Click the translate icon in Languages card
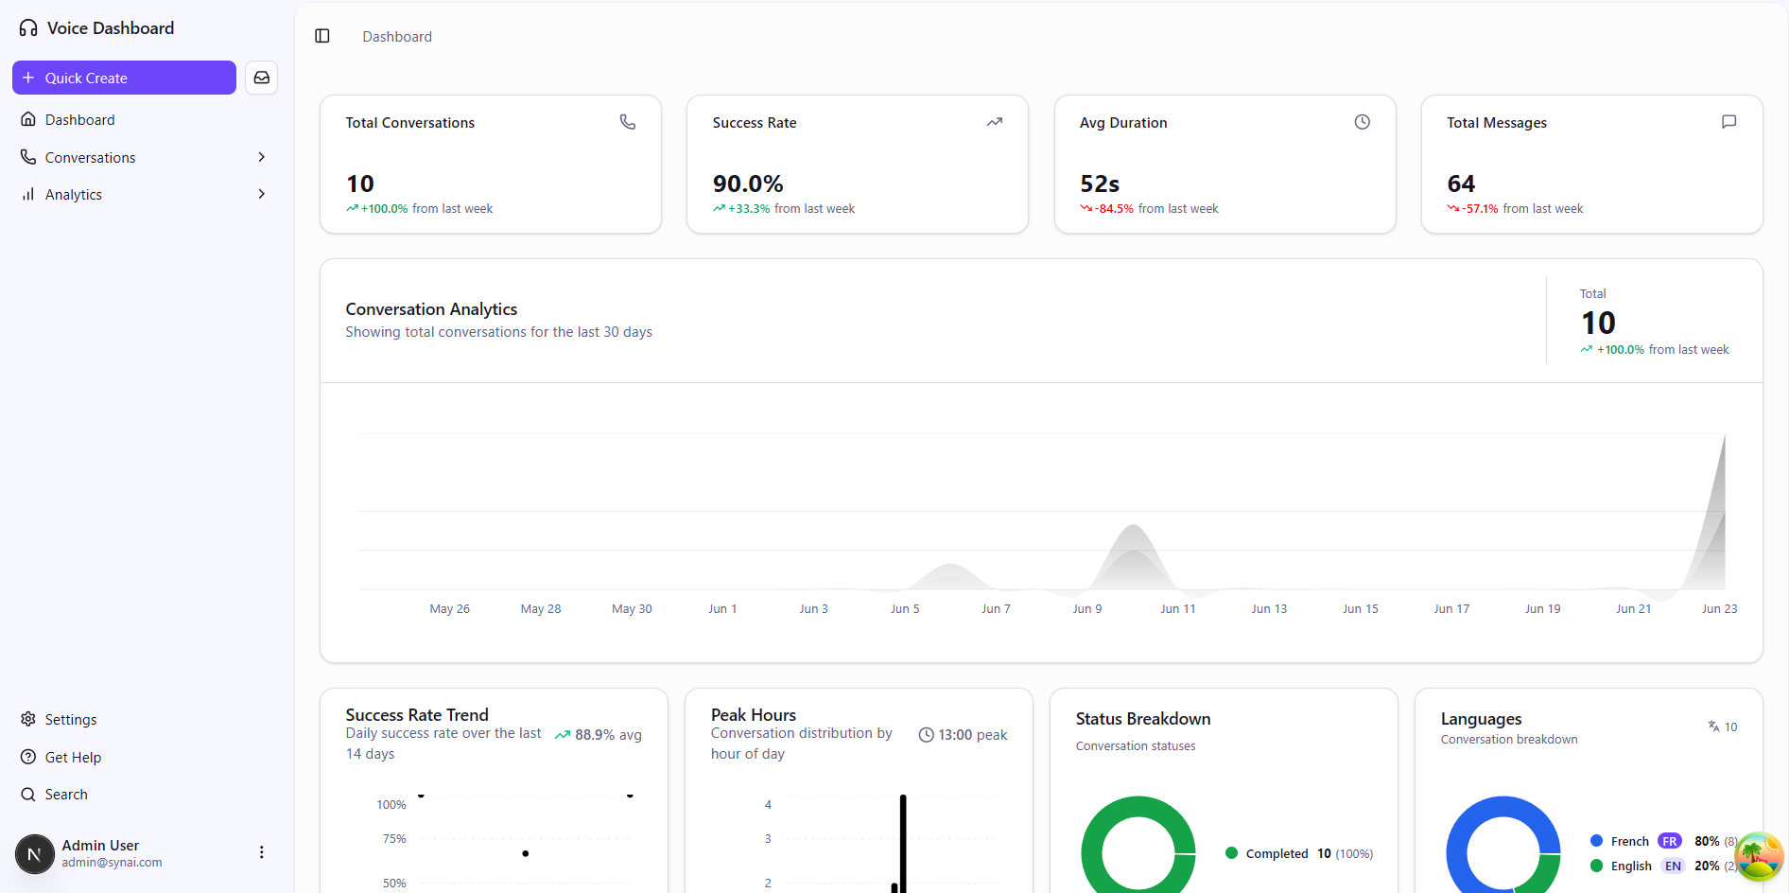 click(1713, 727)
